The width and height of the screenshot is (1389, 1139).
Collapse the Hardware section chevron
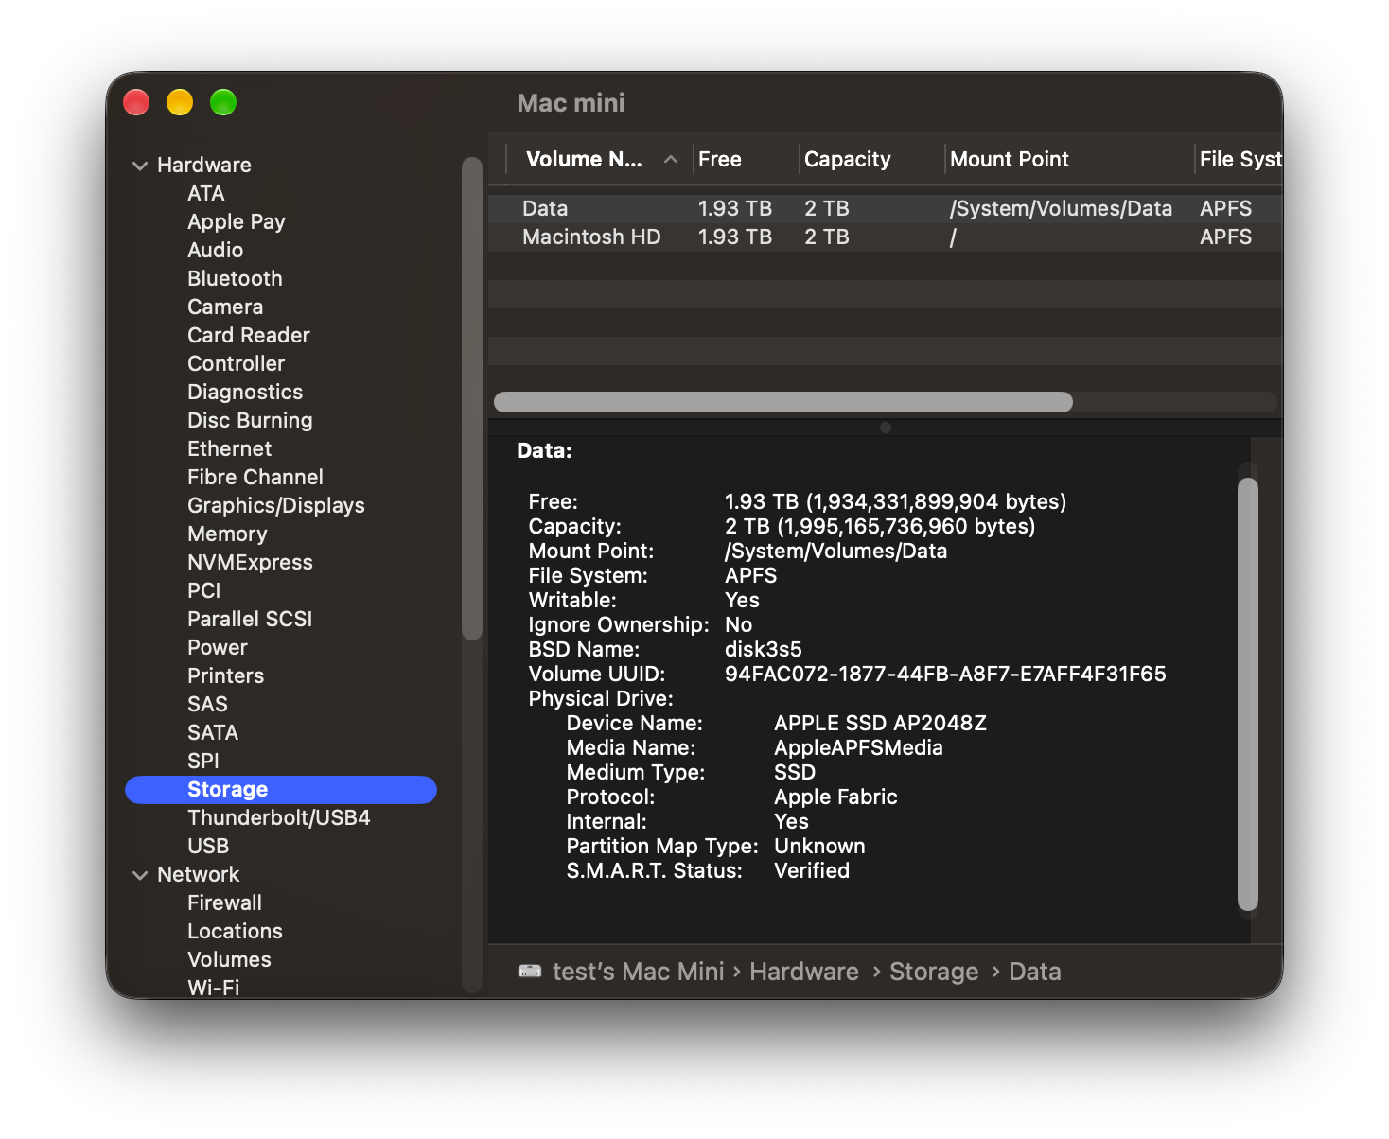tap(140, 166)
